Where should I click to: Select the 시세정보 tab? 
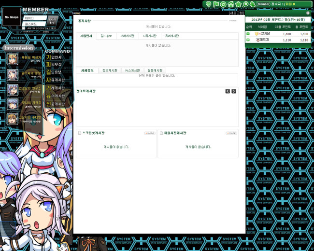87,70
